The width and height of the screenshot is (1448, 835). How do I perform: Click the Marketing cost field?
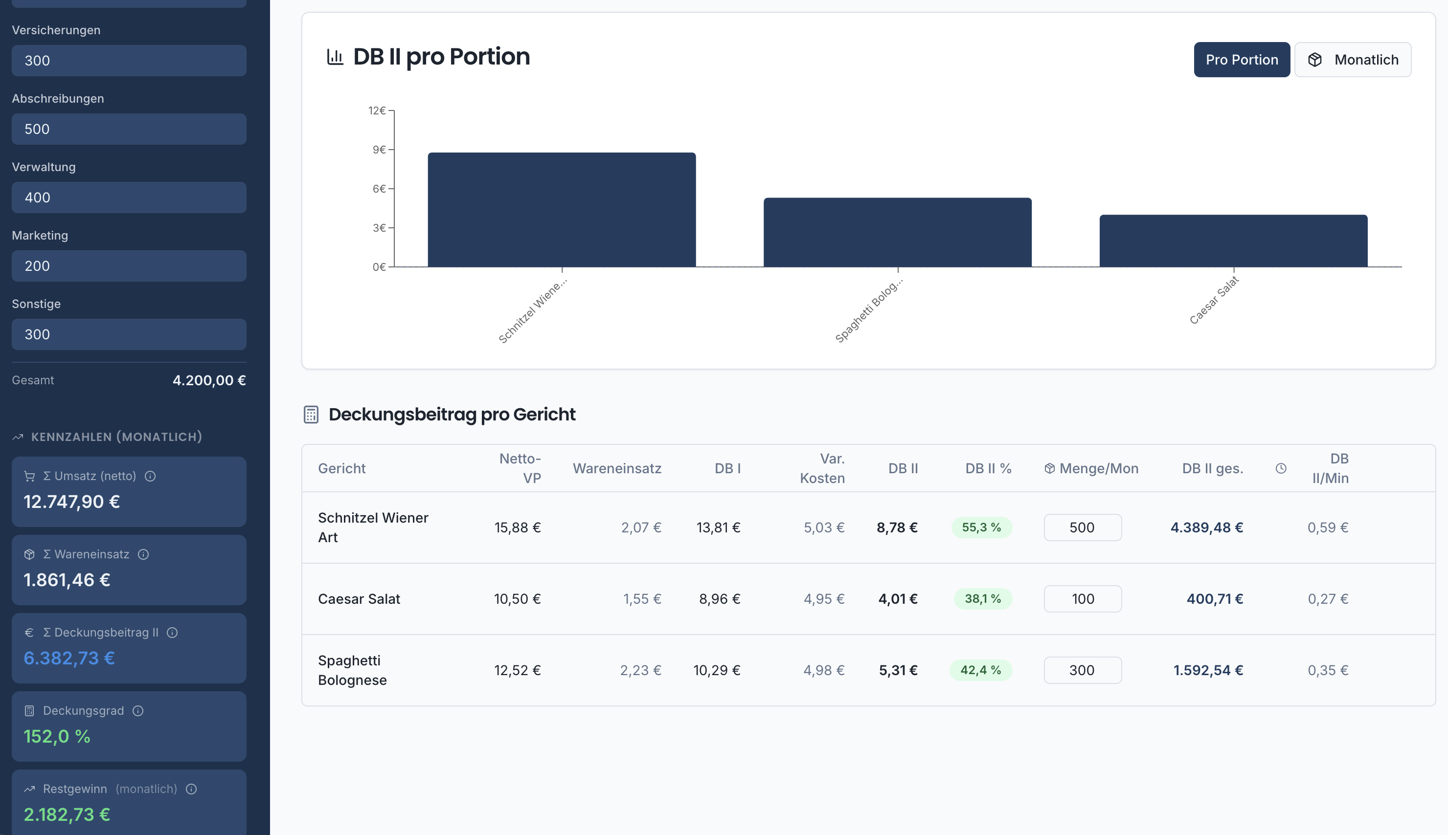pyautogui.click(x=129, y=266)
